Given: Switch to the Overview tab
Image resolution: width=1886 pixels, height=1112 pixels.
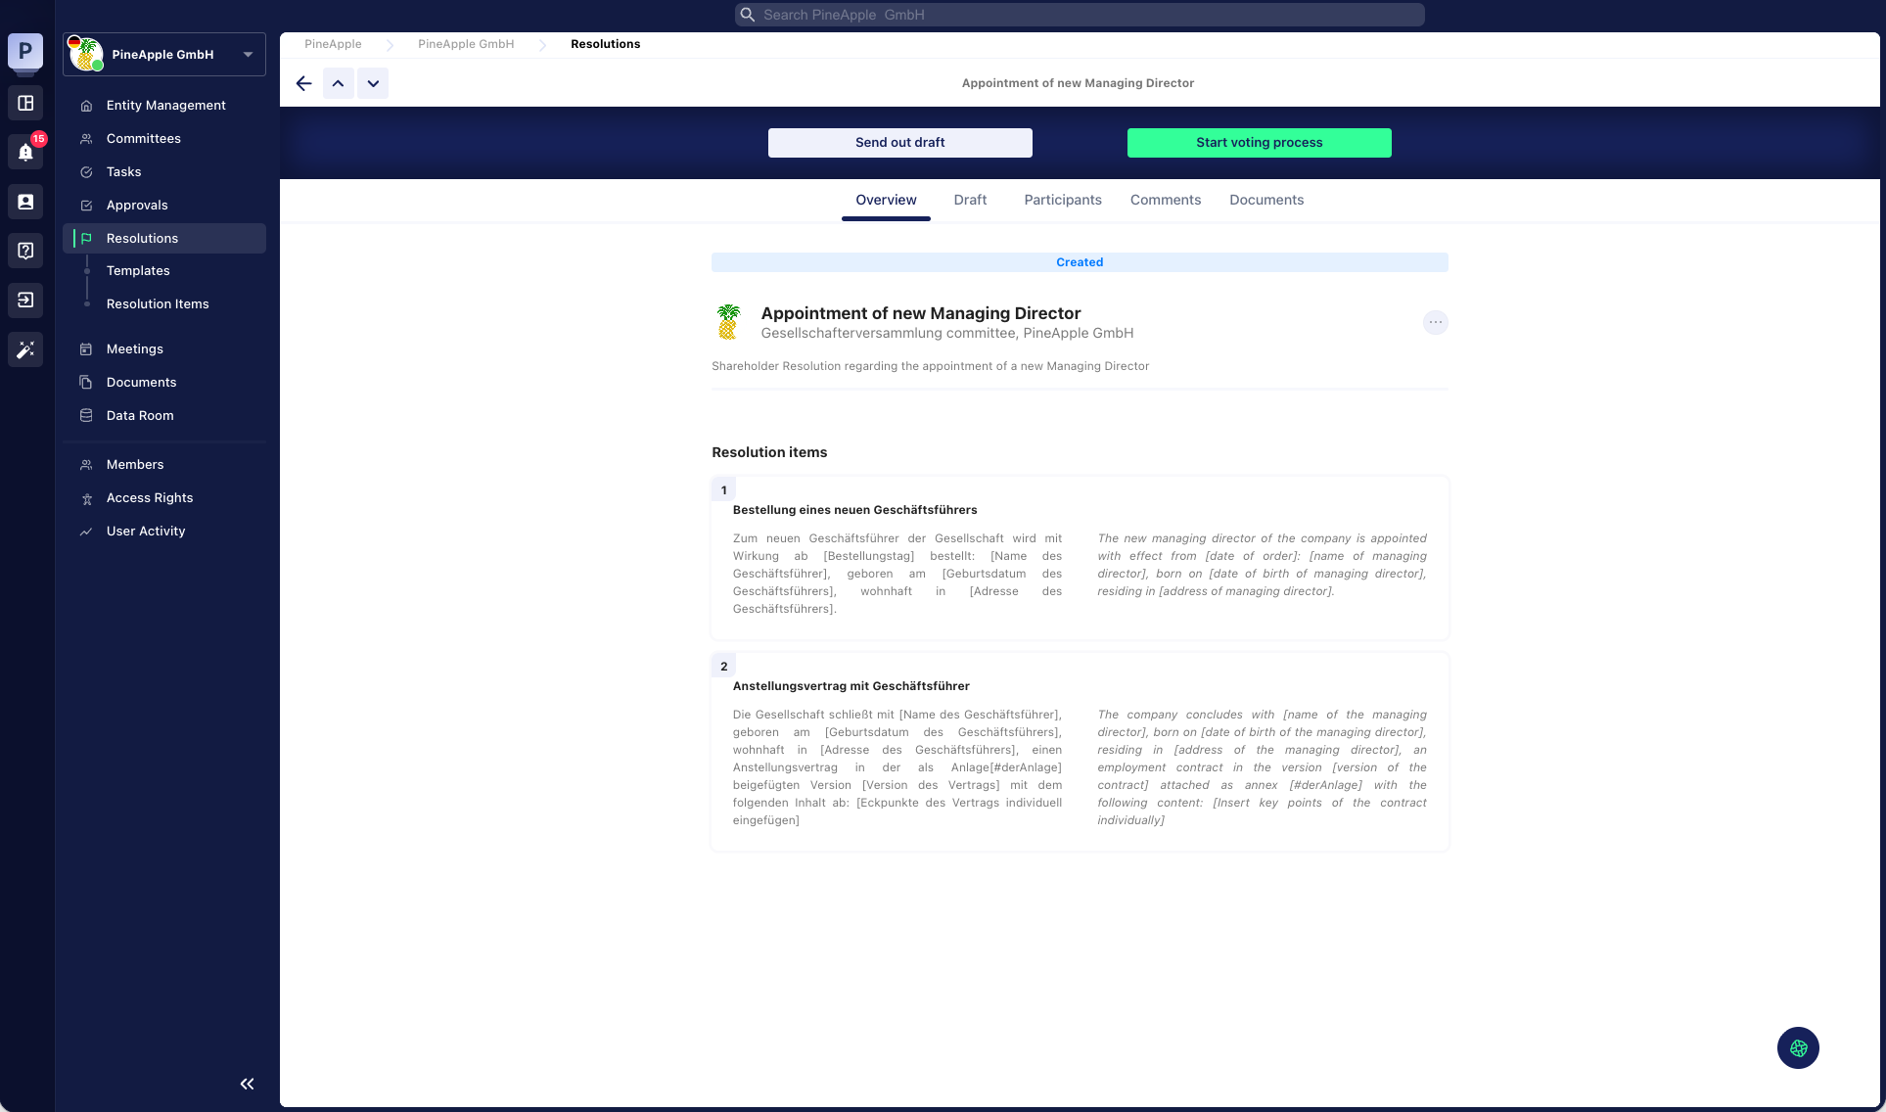Looking at the screenshot, I should pyautogui.click(x=886, y=200).
